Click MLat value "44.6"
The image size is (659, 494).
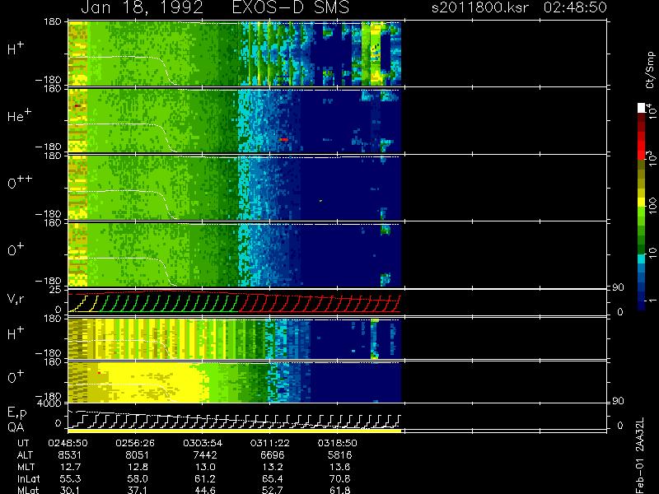(205, 490)
